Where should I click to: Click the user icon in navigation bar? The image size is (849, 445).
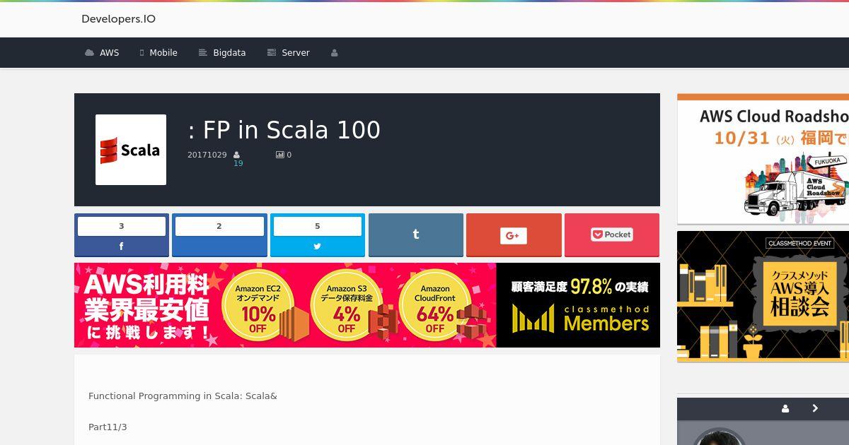tap(335, 53)
